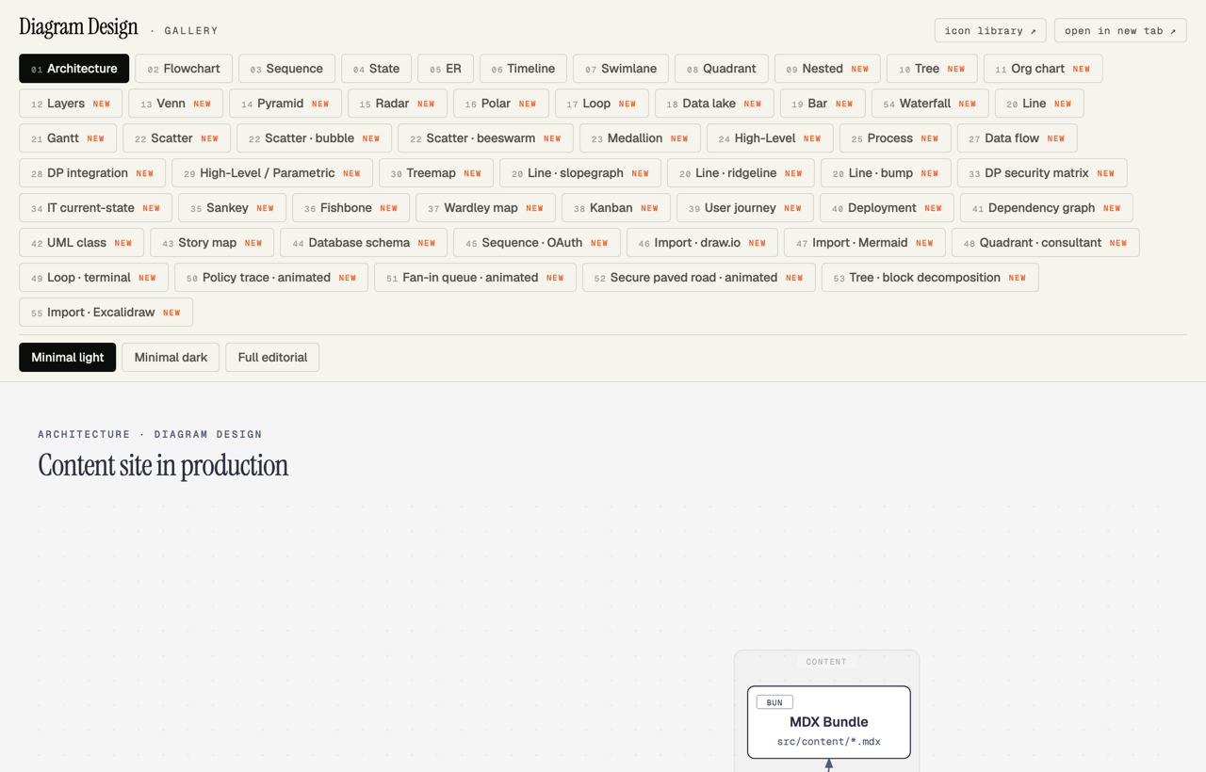Open Fan-in queue · animated tab
This screenshot has height=772, width=1206.
pyautogui.click(x=475, y=278)
